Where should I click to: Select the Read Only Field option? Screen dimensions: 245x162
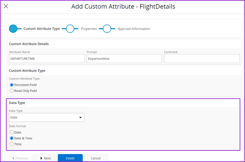coord(12,91)
